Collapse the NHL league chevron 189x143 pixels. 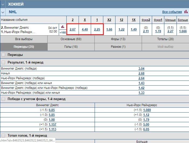point(3,12)
